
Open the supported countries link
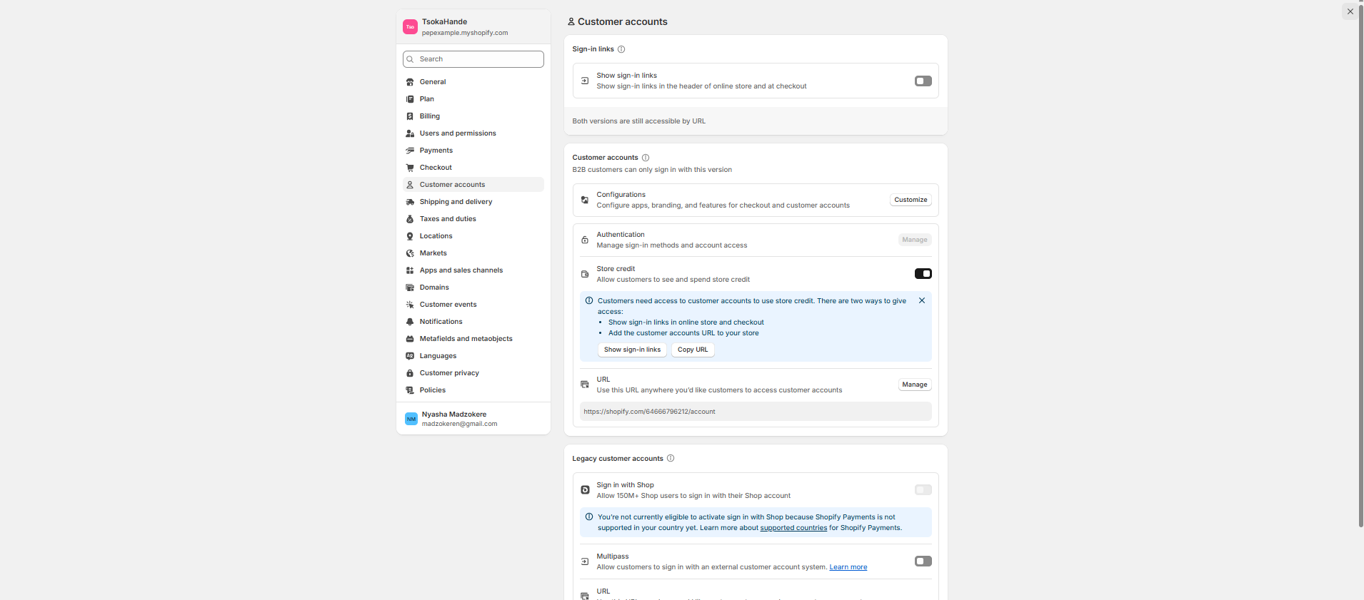(x=793, y=528)
